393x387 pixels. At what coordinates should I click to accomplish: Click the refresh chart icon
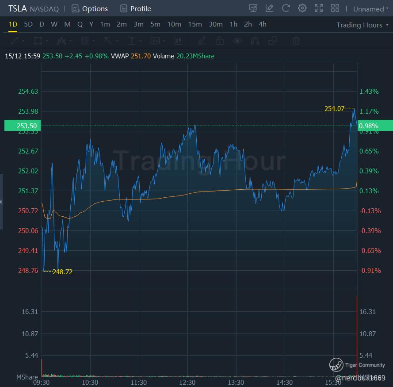coord(286,8)
